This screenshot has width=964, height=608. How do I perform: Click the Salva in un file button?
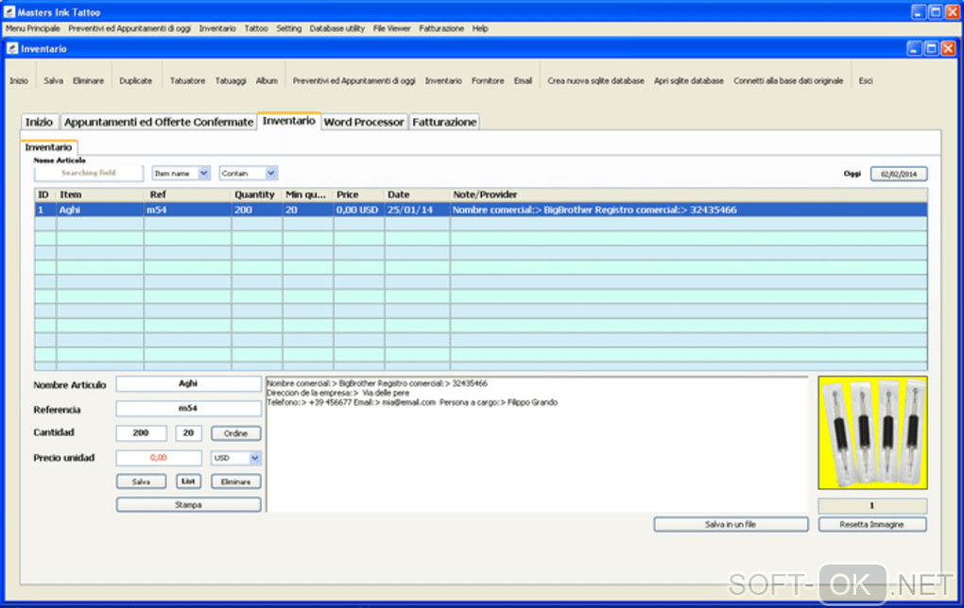pos(731,524)
